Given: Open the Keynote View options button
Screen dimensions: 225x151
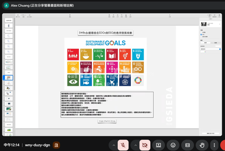Looking at the screenshot, I should tap(18, 16).
